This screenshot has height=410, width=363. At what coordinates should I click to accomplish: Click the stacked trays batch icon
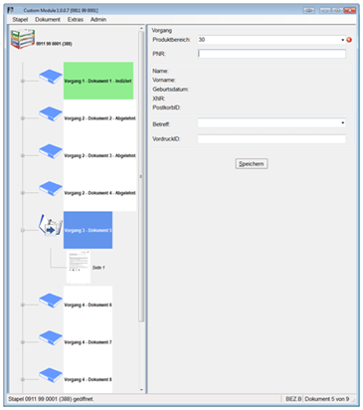(x=23, y=39)
